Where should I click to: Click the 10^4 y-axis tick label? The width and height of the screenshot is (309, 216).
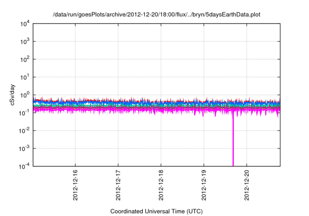tap(25, 24)
